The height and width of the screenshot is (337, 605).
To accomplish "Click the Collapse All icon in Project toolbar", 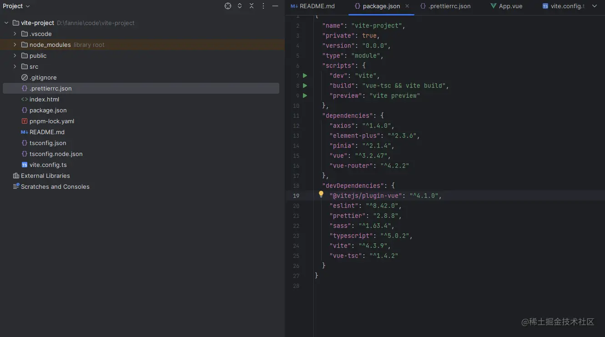I will pyautogui.click(x=252, y=6).
